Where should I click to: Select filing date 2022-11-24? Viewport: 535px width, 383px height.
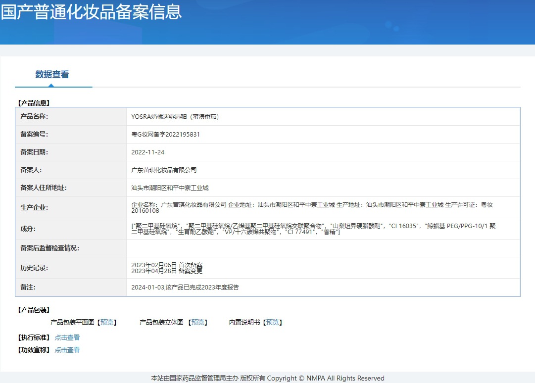(x=148, y=152)
